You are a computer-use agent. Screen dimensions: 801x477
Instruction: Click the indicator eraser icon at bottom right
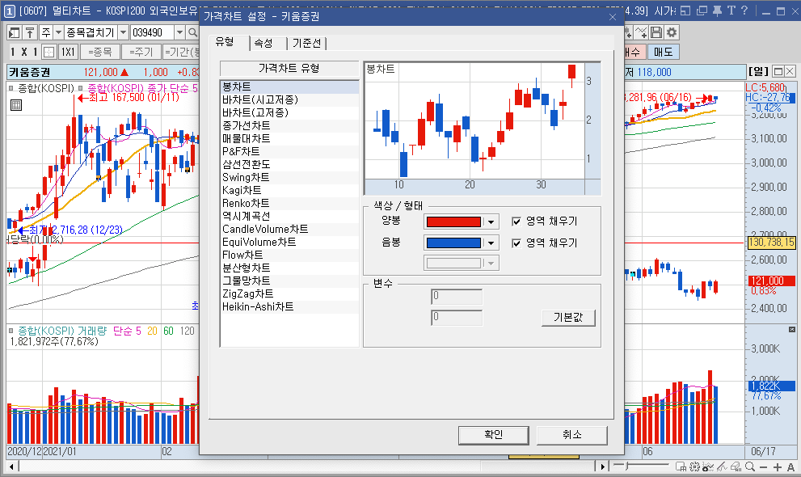(736, 466)
